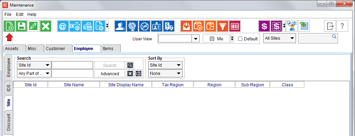Click the blue dollar truck icon

[x=169, y=26]
